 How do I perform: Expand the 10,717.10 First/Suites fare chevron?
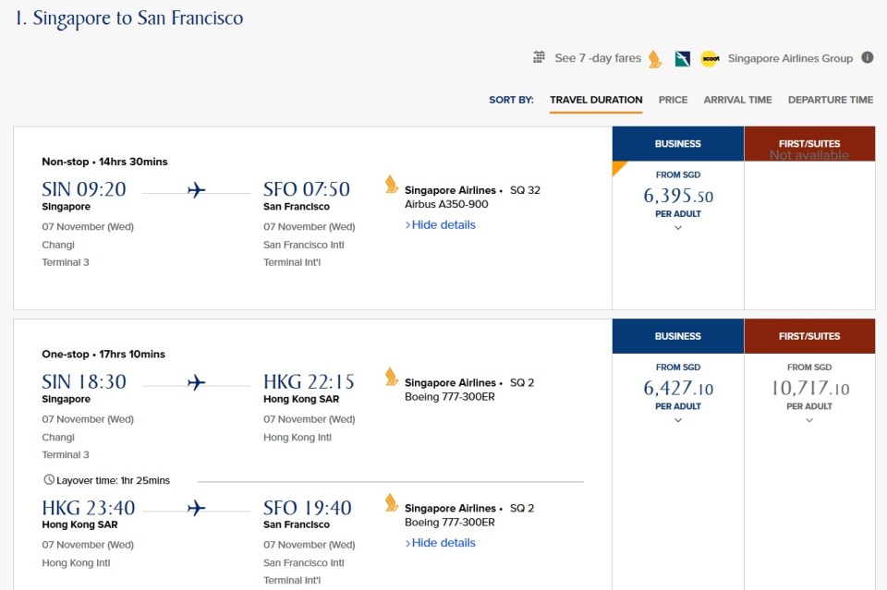click(x=809, y=420)
